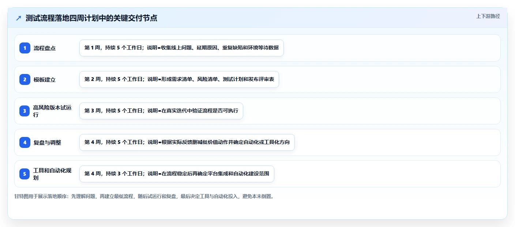Click the title 测试流程落地四周计划中的关键交付节点
Image resolution: width=515 pixels, height=227 pixels.
91,18
